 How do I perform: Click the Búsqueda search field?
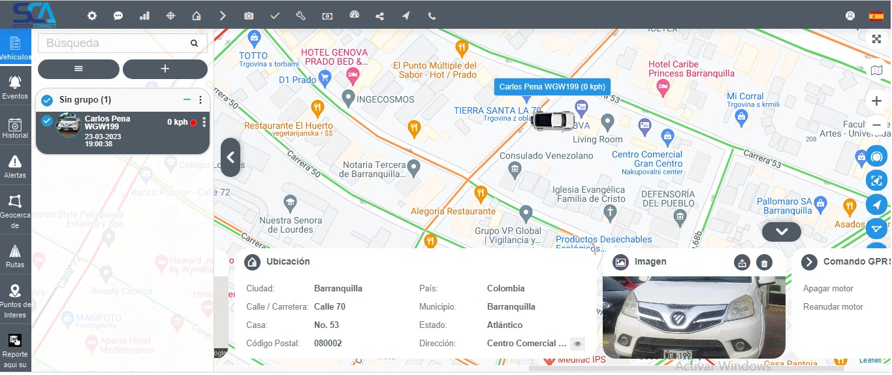[114, 43]
